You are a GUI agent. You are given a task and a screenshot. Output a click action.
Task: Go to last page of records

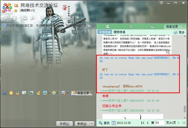183,123
